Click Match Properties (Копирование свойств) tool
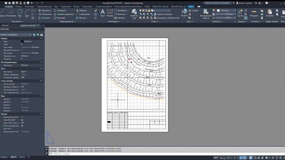This screenshot has height=160, width=285. pyautogui.click(x=206, y=14)
